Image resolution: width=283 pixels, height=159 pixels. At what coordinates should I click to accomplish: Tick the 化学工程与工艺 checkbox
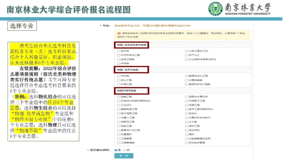(x=187, y=51)
